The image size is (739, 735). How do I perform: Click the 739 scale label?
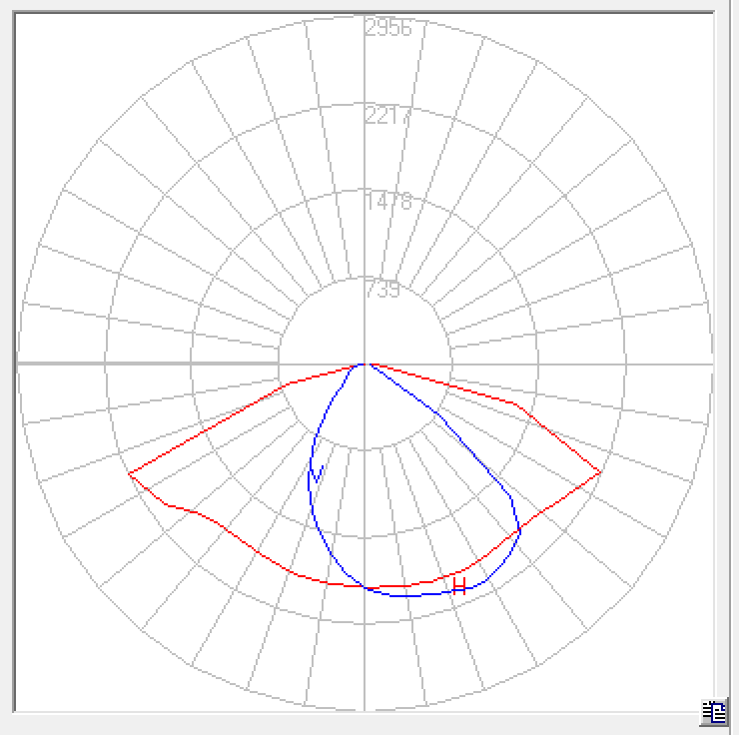[382, 290]
